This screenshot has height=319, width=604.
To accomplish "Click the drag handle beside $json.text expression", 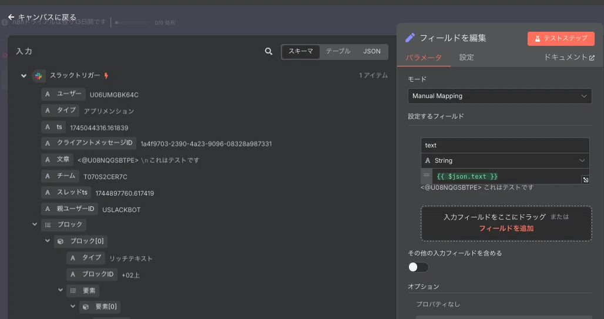I will coord(427,175).
